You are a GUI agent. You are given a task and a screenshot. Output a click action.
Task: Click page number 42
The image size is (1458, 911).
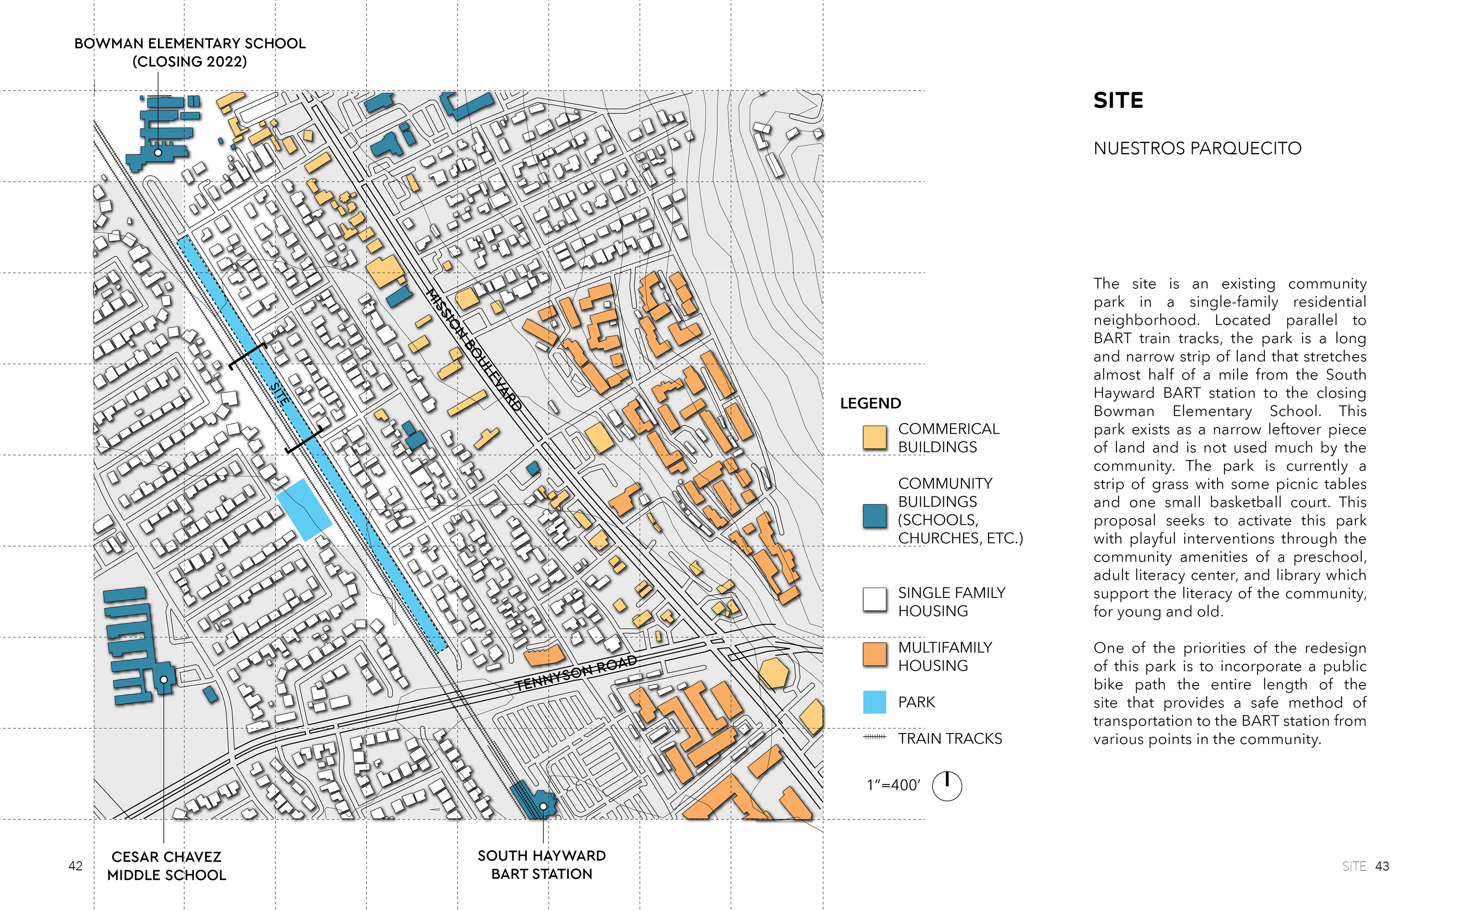coord(75,866)
